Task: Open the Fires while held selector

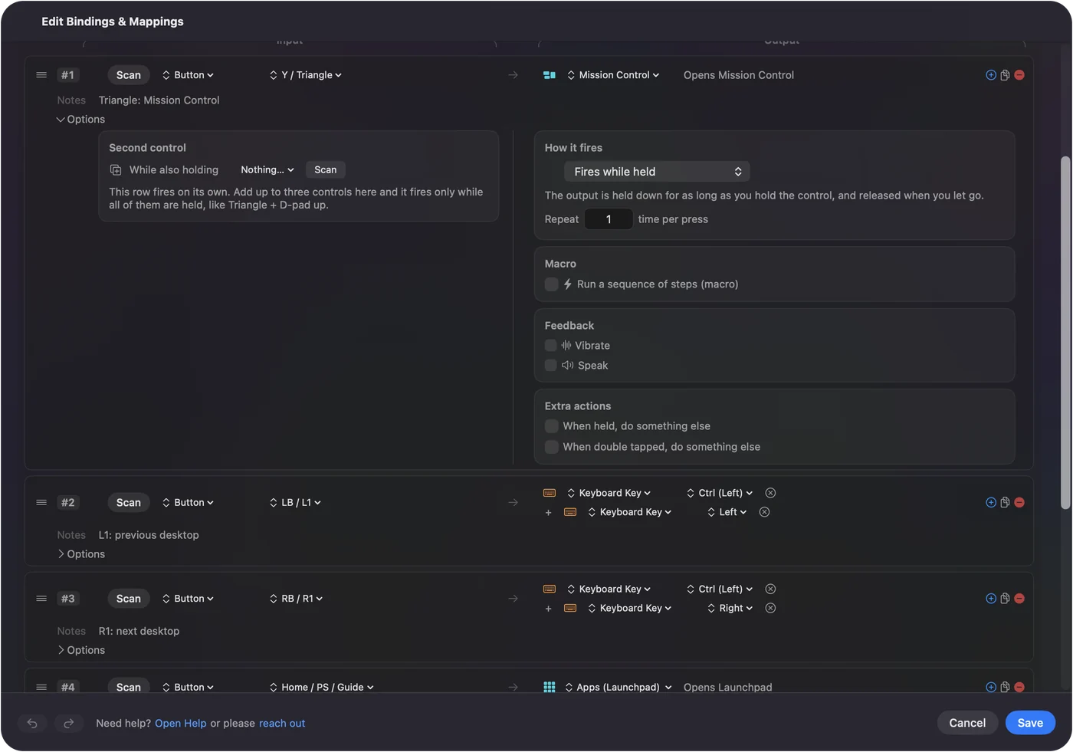Action: (657, 172)
